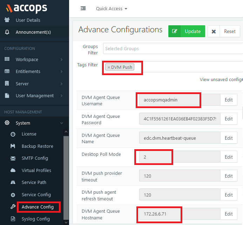Click the Service Path road icon

[x=13, y=182]
